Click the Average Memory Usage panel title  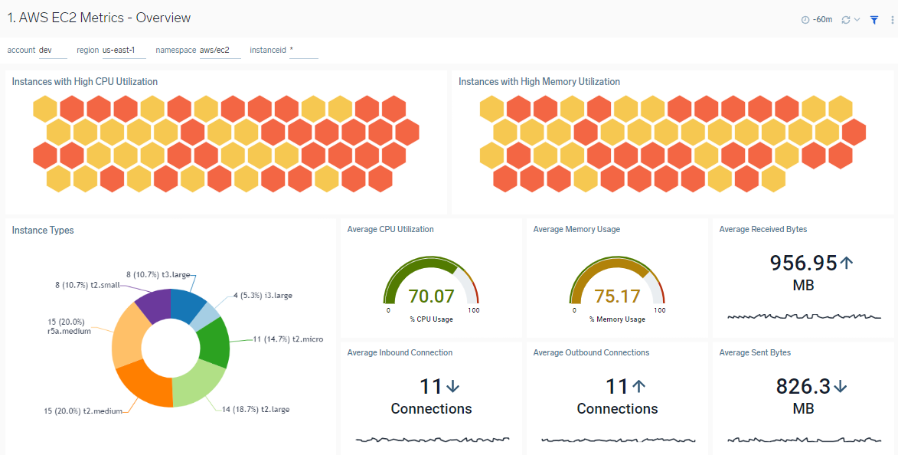pyautogui.click(x=576, y=229)
